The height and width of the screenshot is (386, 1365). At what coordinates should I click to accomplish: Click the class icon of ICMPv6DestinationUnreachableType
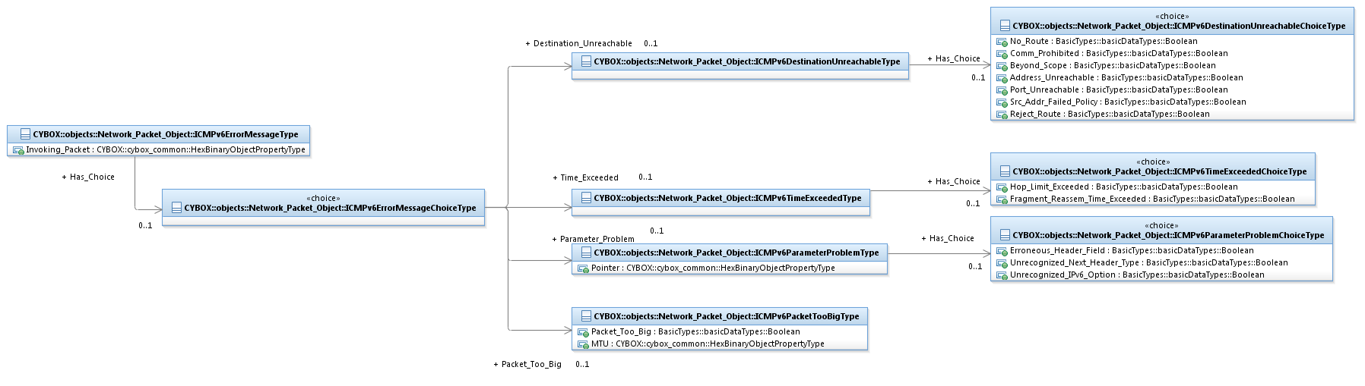coord(586,61)
